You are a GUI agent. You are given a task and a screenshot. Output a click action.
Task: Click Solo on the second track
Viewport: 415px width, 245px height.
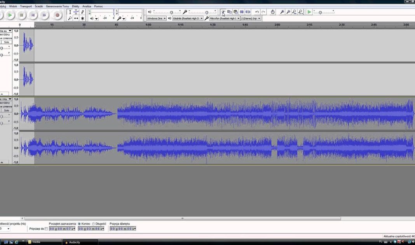click(7, 110)
